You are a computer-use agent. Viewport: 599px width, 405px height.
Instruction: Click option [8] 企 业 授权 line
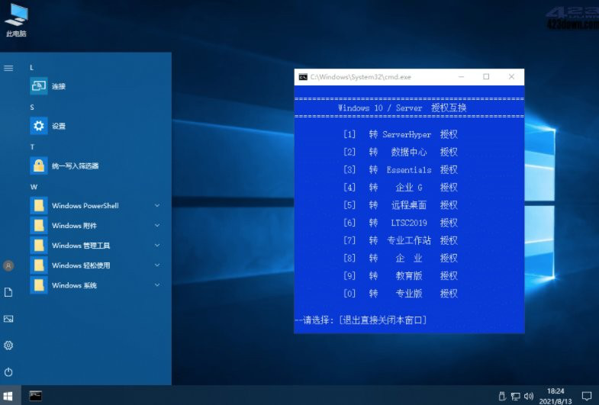tap(401, 258)
